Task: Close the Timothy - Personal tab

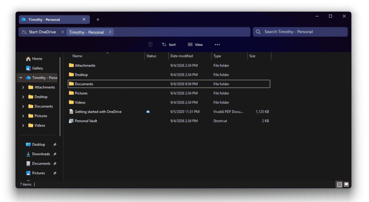Action: click(x=84, y=19)
